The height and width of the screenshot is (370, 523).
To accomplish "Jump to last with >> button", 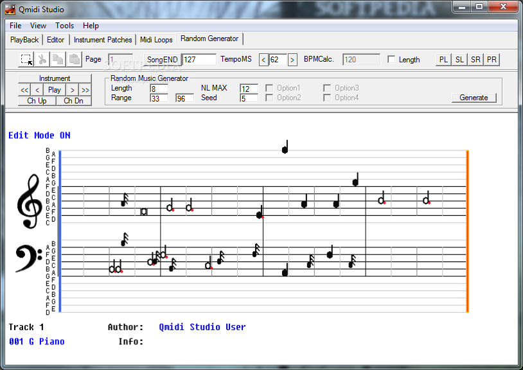I will pos(85,90).
